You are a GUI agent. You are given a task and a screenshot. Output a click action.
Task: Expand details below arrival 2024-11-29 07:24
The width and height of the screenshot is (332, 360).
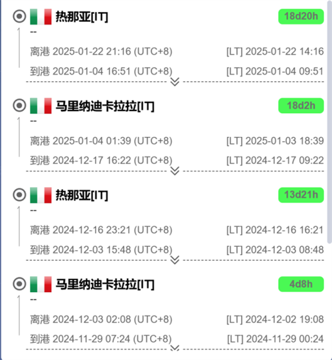175,348
